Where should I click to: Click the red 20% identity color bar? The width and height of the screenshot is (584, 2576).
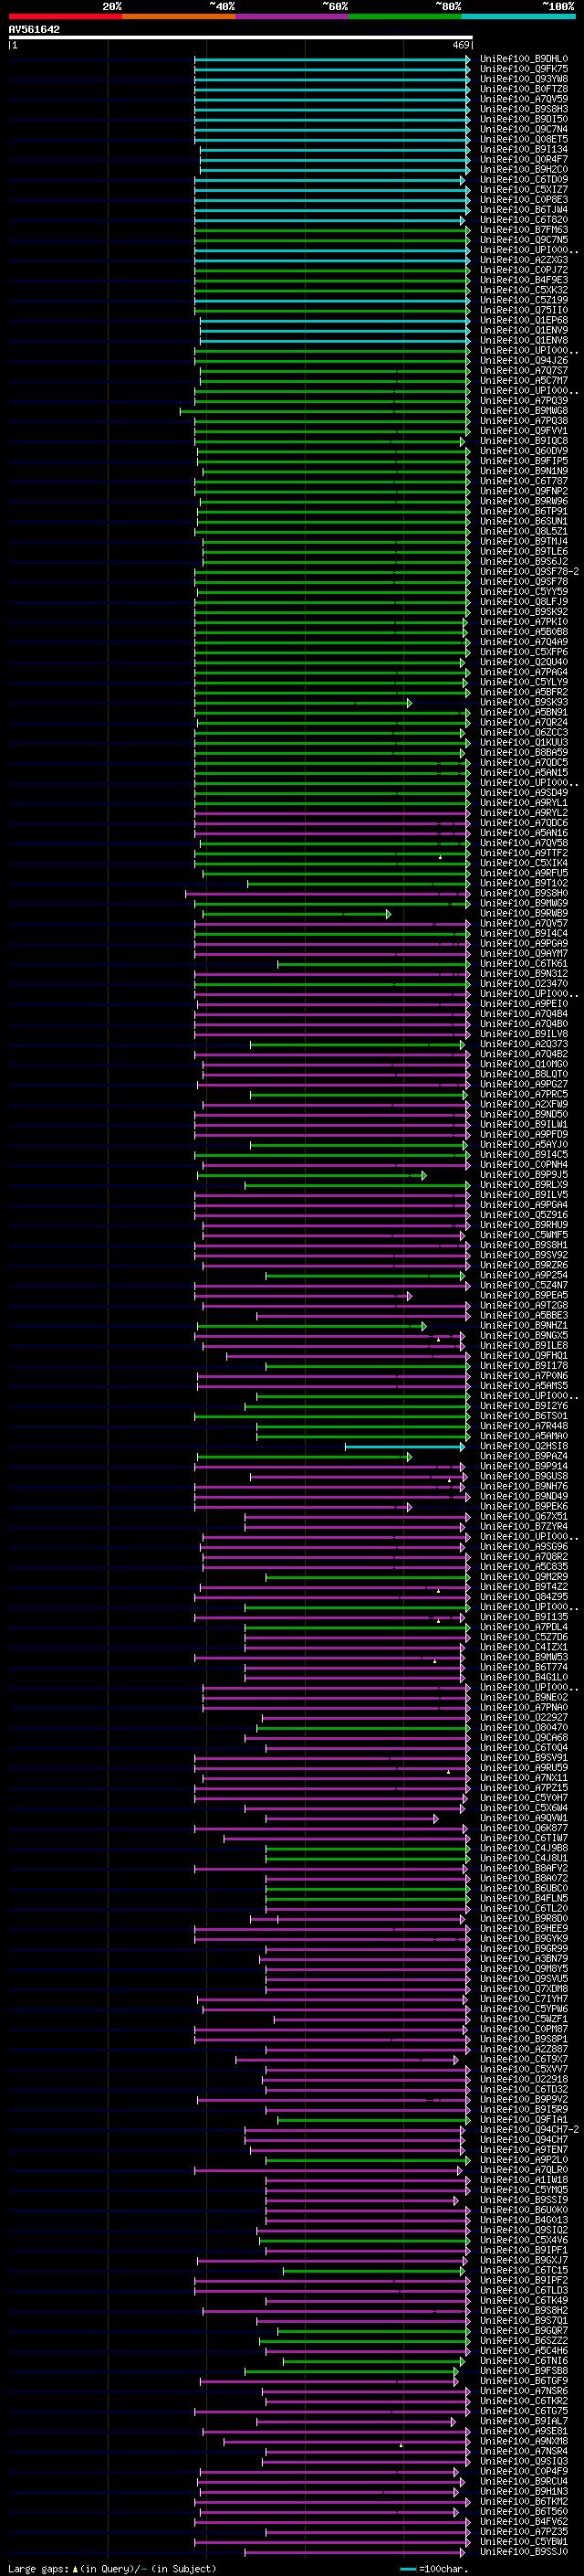(65, 16)
